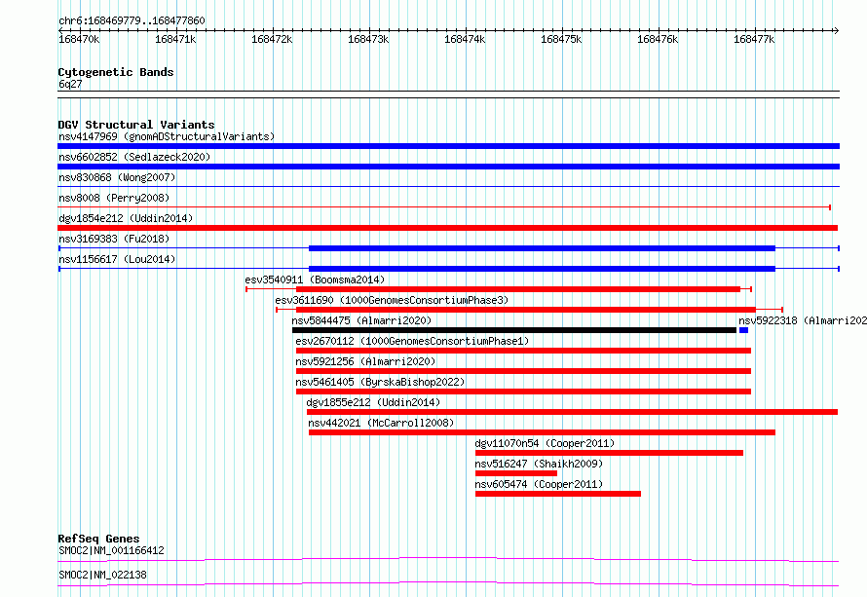Image resolution: width=867 pixels, height=597 pixels.
Task: Click the 168471k ruler tick label
Action: tap(175, 39)
